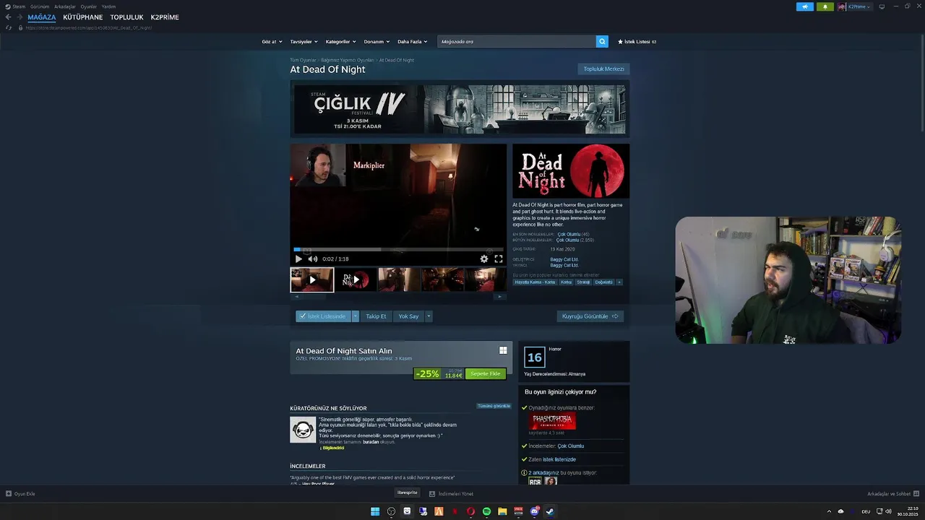Image resolution: width=925 pixels, height=520 pixels.
Task: Play the trailer video
Action: point(298,259)
